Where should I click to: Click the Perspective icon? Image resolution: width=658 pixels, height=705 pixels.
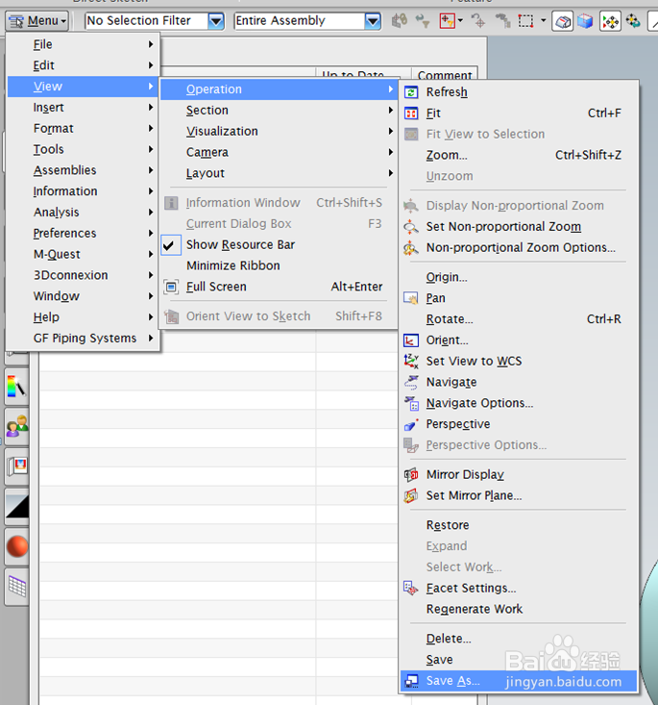(411, 424)
